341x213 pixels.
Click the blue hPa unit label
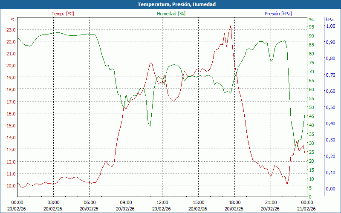[329, 20]
